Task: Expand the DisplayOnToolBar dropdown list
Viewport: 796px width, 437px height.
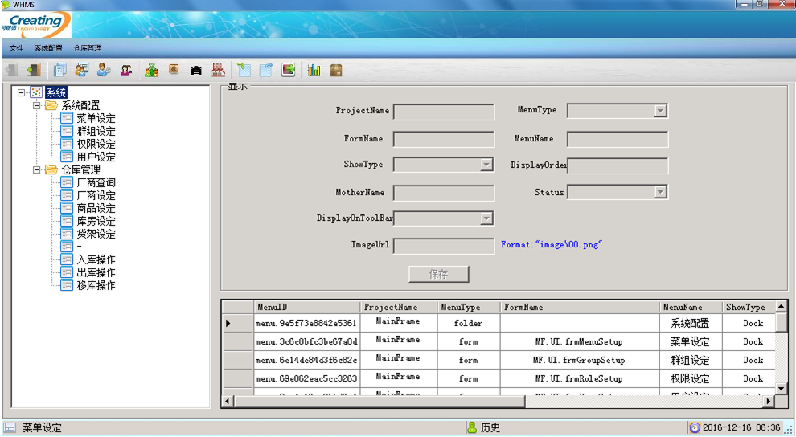Action: pos(486,218)
